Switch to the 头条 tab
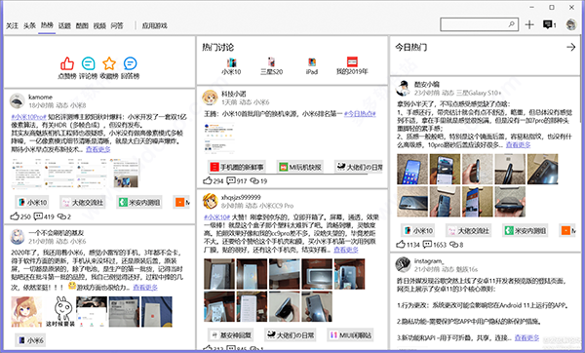585x353 pixels. pos(29,25)
